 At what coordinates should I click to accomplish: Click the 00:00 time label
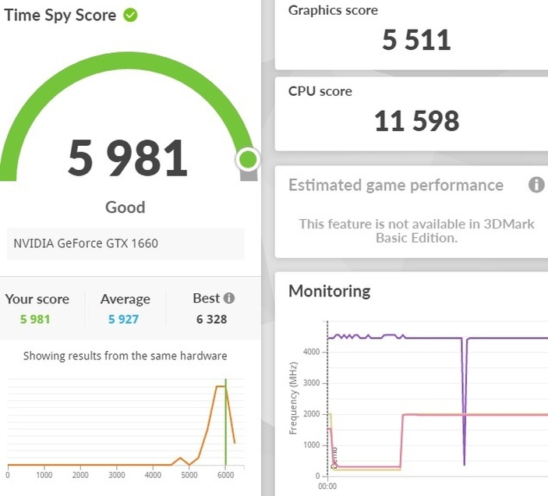[x=327, y=486]
